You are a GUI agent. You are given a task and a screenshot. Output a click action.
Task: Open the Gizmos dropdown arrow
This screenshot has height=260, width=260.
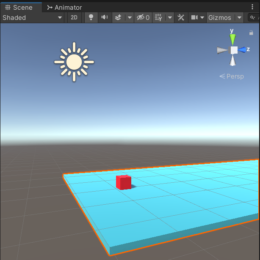[239, 18]
